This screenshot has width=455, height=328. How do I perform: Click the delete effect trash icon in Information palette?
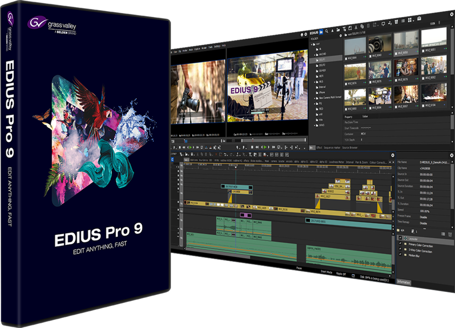[x=450, y=234]
